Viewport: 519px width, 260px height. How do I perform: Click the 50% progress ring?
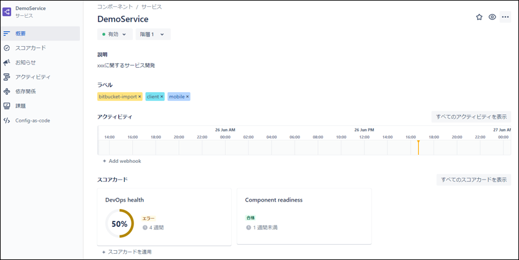119,224
